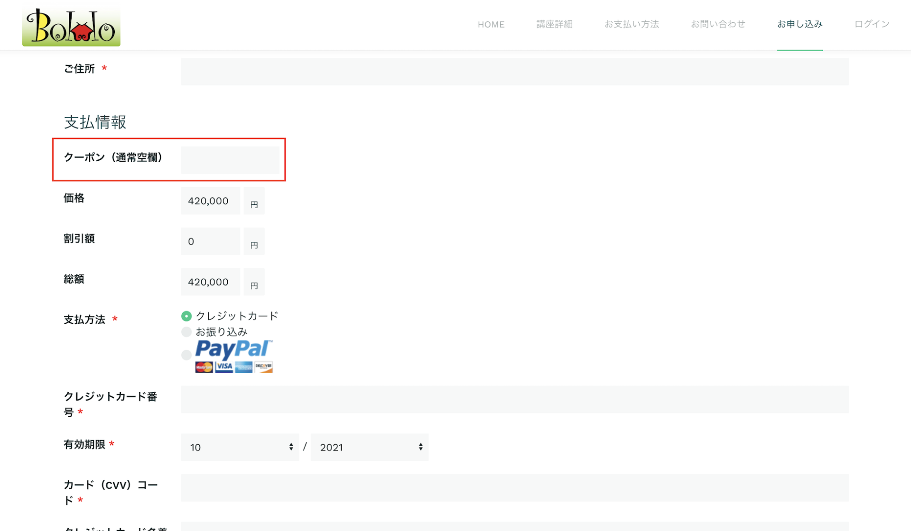
Task: Click the Discover card icon
Action: pos(263,367)
